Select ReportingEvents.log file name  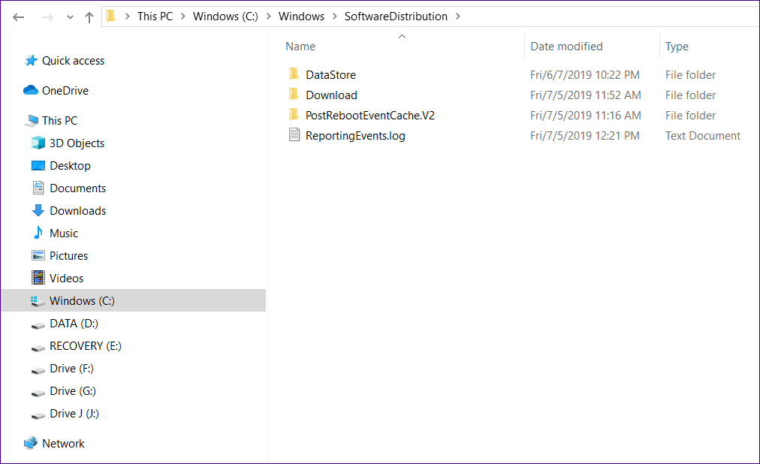click(355, 136)
